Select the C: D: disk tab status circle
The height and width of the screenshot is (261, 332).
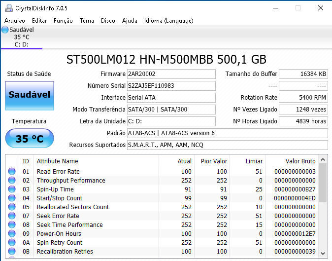pos(5,30)
